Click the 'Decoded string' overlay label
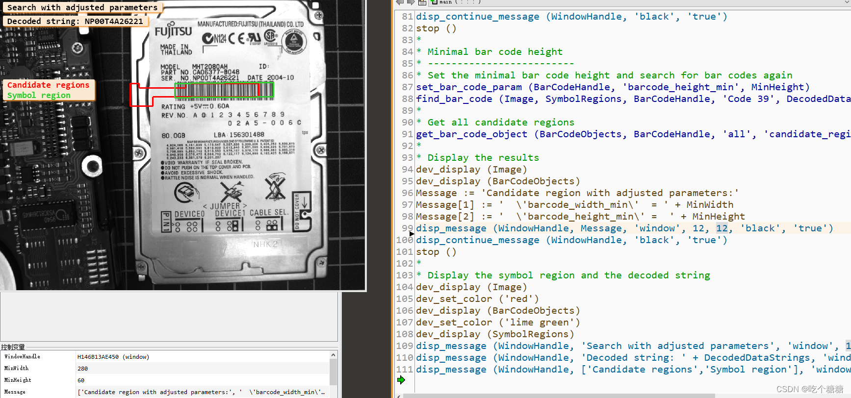 point(75,21)
